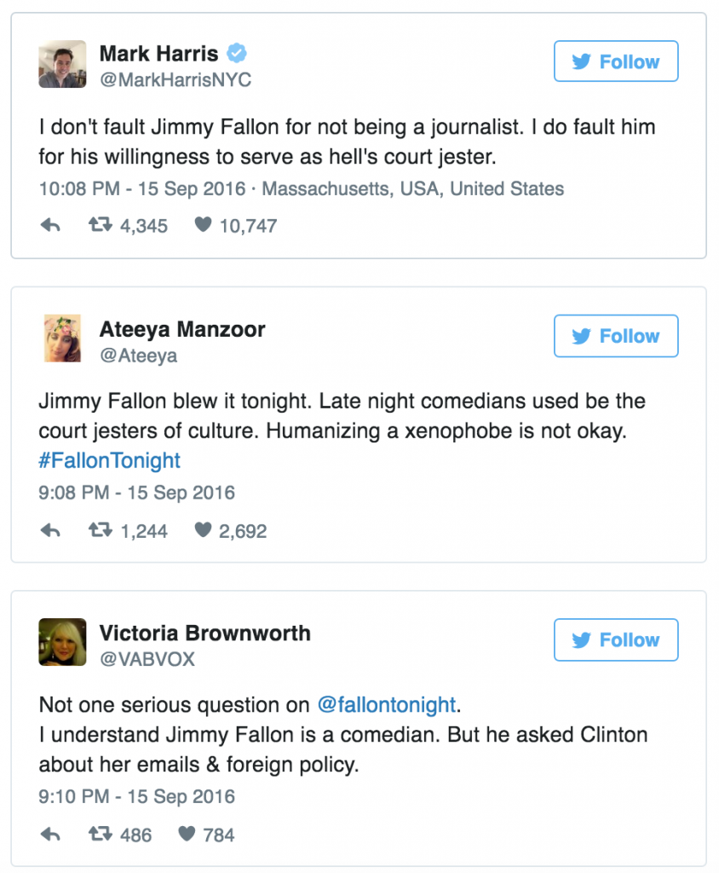Open the @fallontonight mention link
This screenshot has width=719, height=873.
pyautogui.click(x=387, y=705)
